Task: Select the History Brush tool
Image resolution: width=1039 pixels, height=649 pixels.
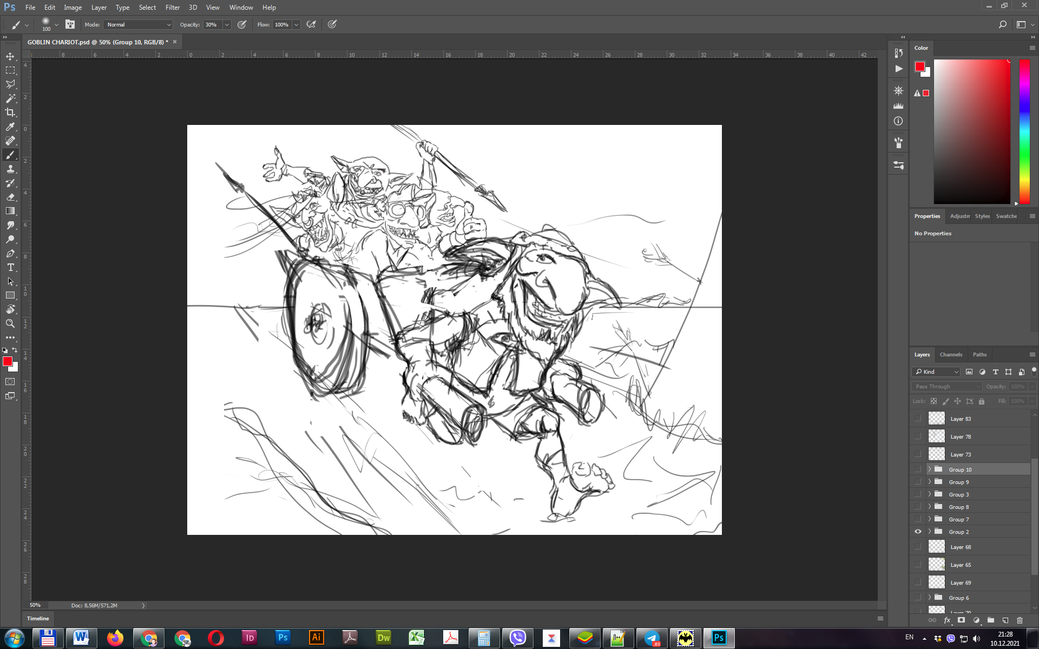Action: pyautogui.click(x=10, y=183)
